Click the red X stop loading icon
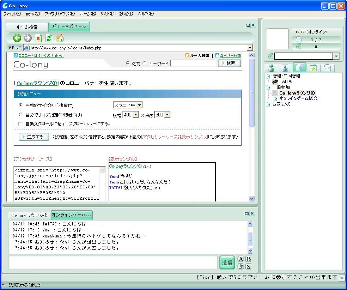The height and width of the screenshot is (290, 347). tap(38, 38)
